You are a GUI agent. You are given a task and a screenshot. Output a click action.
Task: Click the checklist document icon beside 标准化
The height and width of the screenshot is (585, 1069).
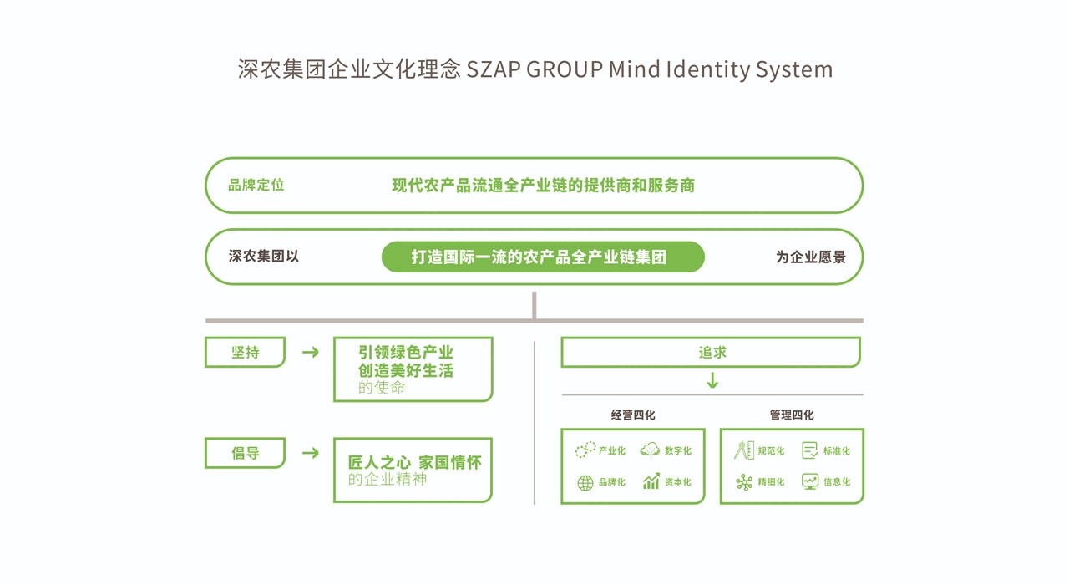click(x=809, y=450)
